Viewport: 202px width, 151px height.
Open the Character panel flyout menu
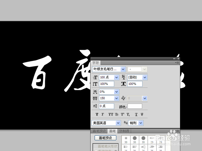click(178, 63)
